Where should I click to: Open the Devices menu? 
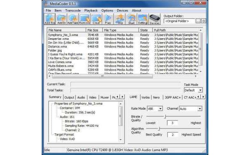[x=122, y=10]
